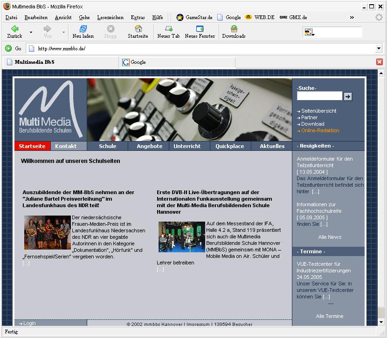
Task: Select the Angebote navigation item
Action: coord(149,146)
